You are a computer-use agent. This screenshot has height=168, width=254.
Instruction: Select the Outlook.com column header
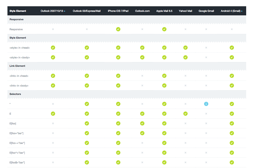[142, 11]
